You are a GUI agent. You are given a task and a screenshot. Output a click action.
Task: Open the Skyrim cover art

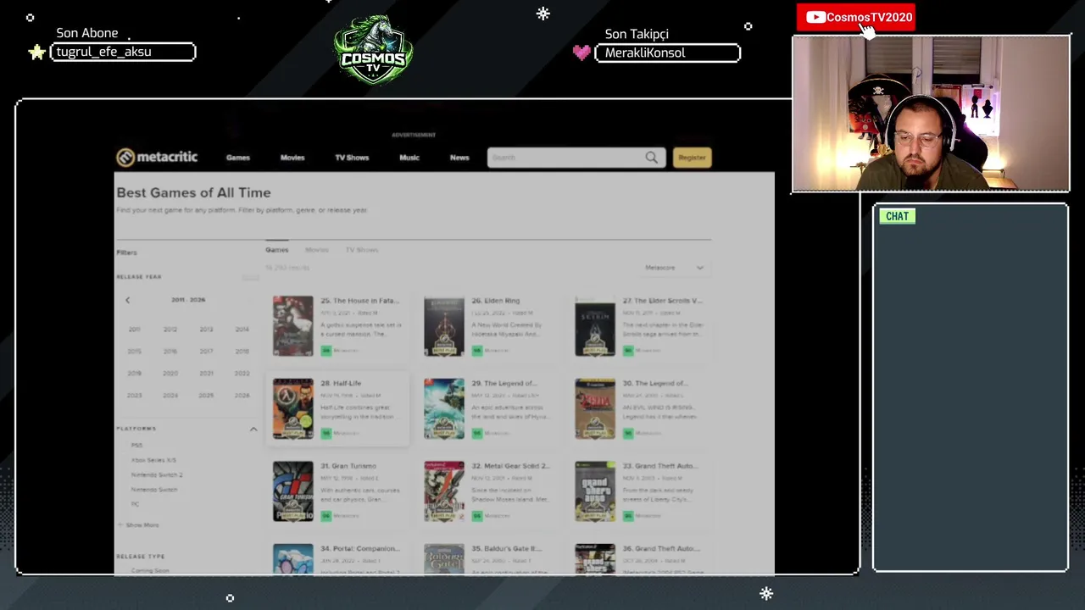pos(595,326)
